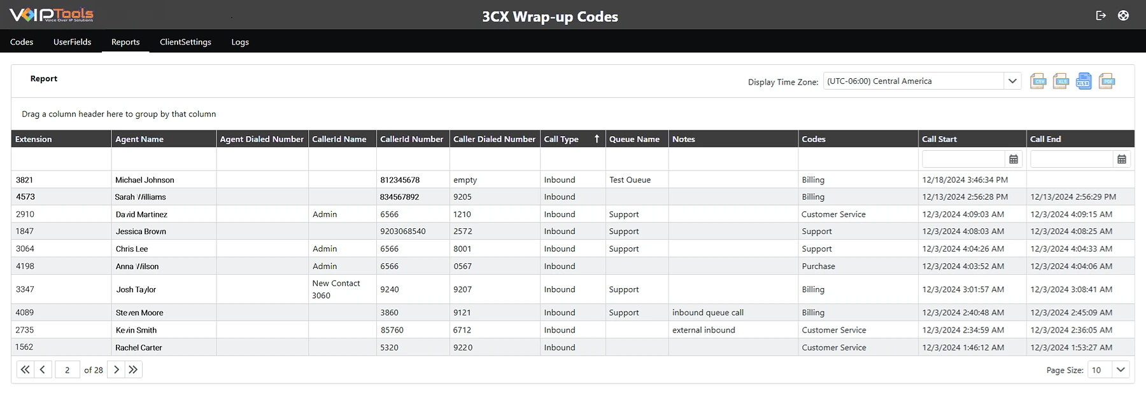Click call start 12/18/2024 3:46:34 PM
This screenshot has height=393, width=1146.
coord(965,180)
